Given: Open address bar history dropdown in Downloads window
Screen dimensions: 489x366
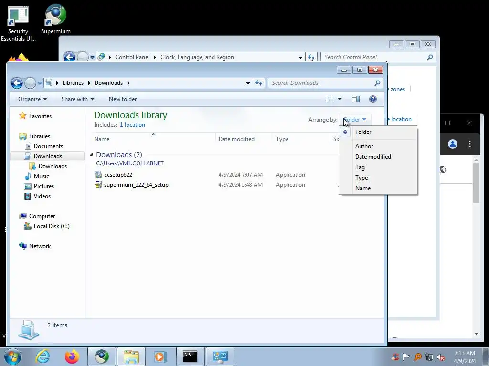Looking at the screenshot, I should click(x=248, y=83).
